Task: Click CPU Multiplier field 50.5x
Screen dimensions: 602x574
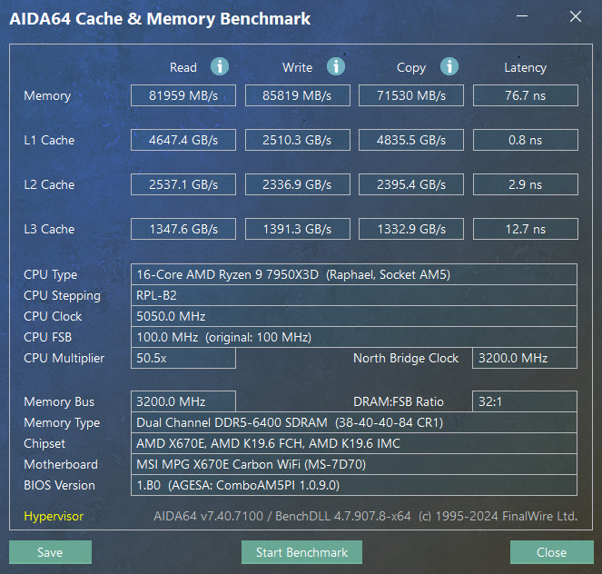Action: tap(183, 358)
